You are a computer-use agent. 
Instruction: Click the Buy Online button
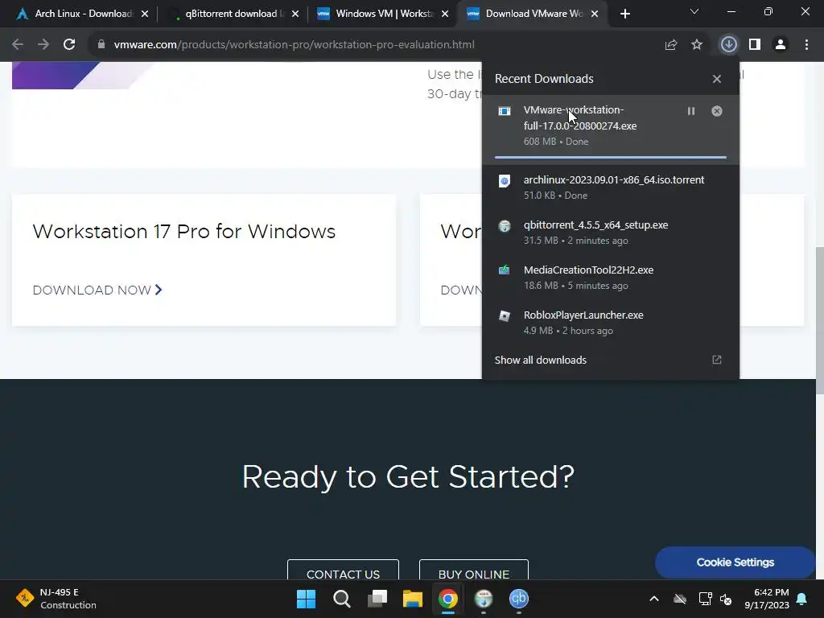[x=473, y=571]
